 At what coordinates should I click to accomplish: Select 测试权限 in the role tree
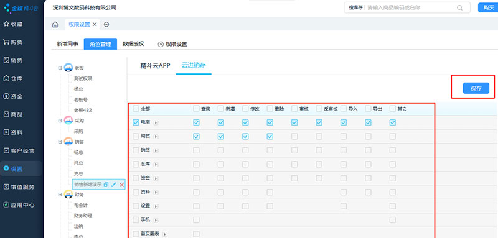pyautogui.click(x=83, y=78)
